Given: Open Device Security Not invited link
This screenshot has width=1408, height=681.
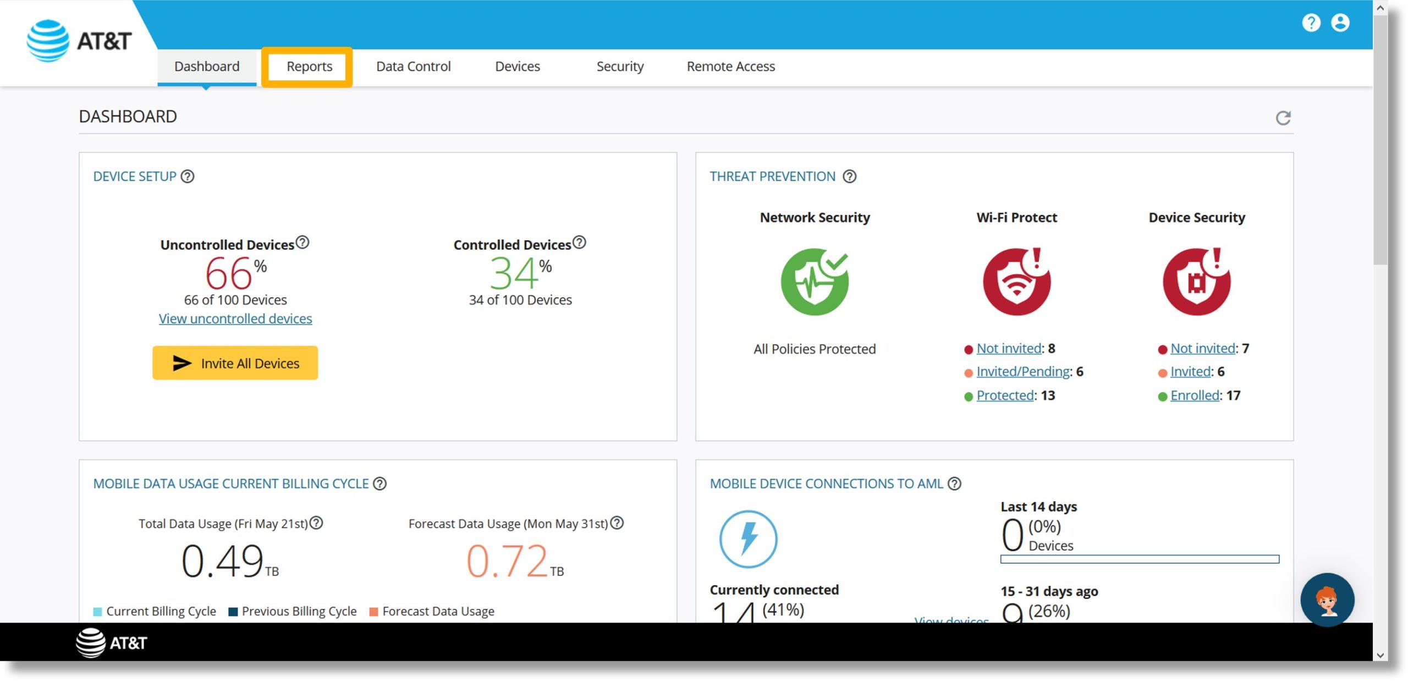Looking at the screenshot, I should tap(1203, 348).
